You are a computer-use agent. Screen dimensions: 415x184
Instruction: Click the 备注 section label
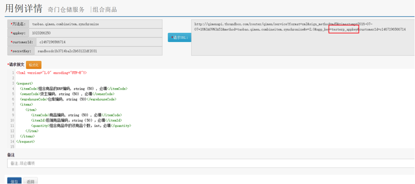11,155
